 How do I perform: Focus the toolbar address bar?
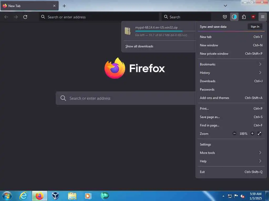[99, 17]
